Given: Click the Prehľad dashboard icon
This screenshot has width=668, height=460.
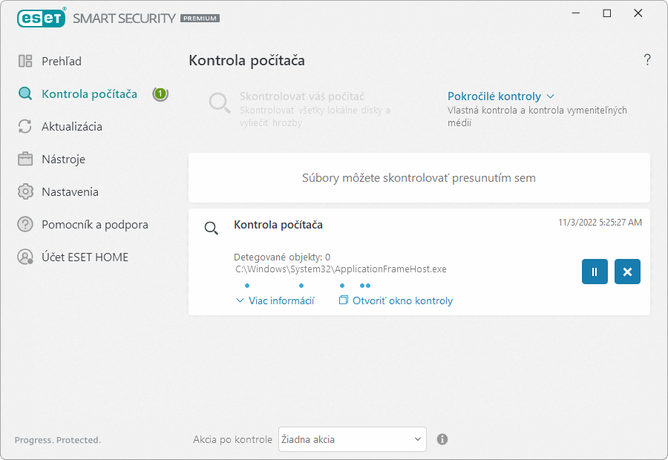Looking at the screenshot, I should [25, 61].
